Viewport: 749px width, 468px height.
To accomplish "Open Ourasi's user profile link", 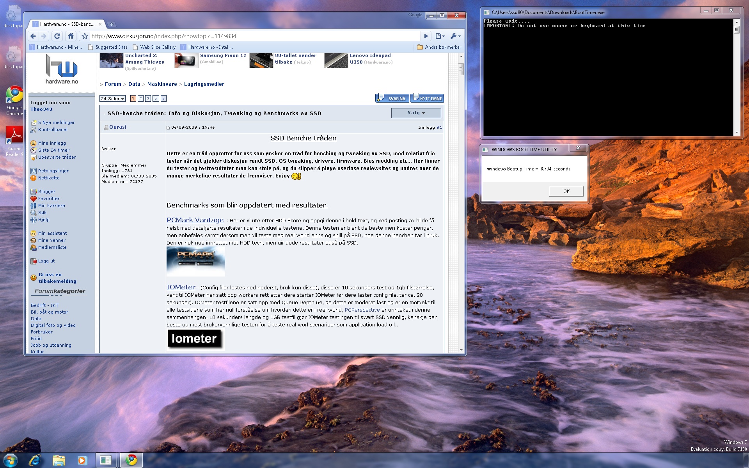I will [118, 127].
